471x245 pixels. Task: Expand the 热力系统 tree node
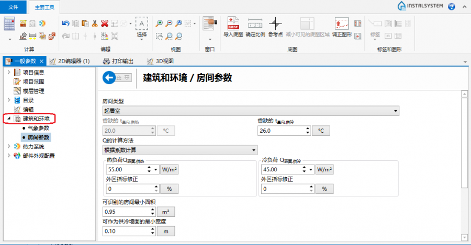[x=9, y=147]
